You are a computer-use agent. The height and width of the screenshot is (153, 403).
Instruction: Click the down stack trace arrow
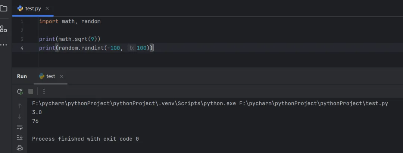pyautogui.click(x=20, y=117)
